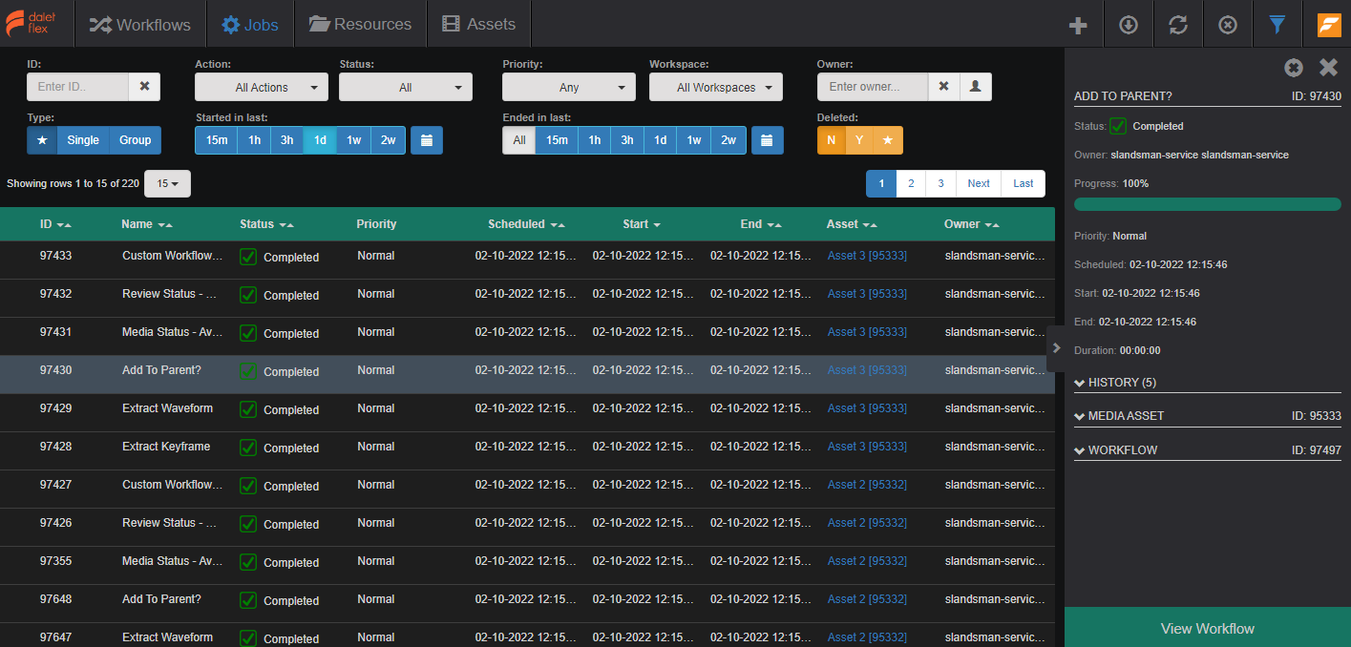Open the Jobs tab

click(x=250, y=25)
